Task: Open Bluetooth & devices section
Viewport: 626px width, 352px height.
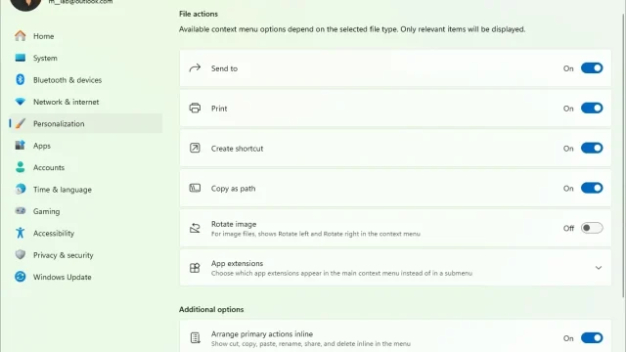Action: click(86, 80)
